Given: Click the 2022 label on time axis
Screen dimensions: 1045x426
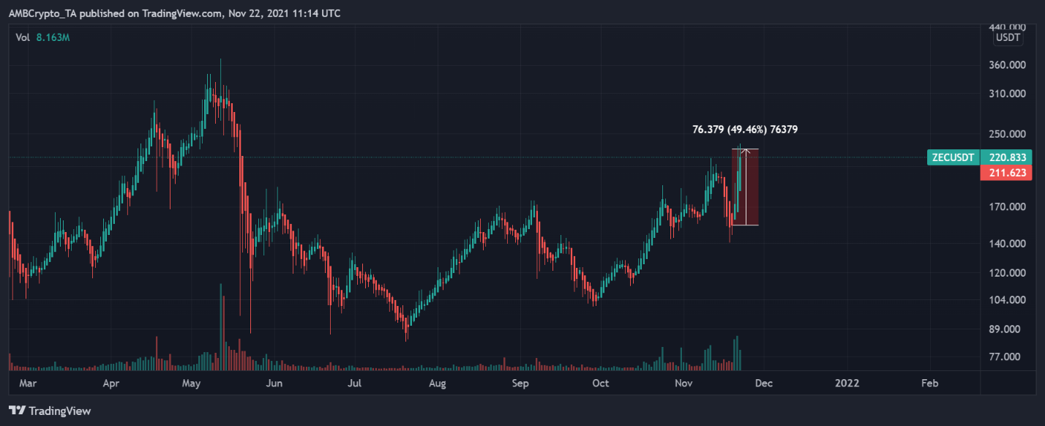Looking at the screenshot, I should (x=847, y=383).
